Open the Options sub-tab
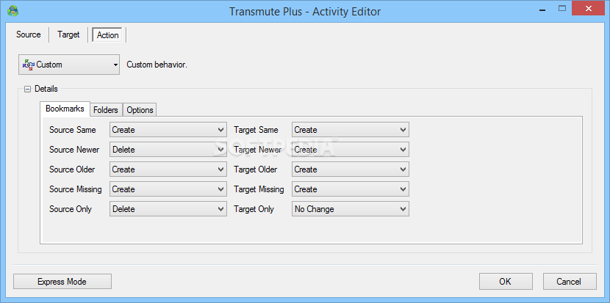This screenshot has width=610, height=303. coord(140,110)
